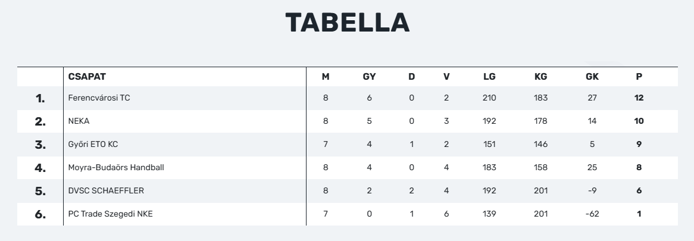Viewport: 694px width, 241px height.
Task: Click the CSAPAT column header
Action: [87, 77]
